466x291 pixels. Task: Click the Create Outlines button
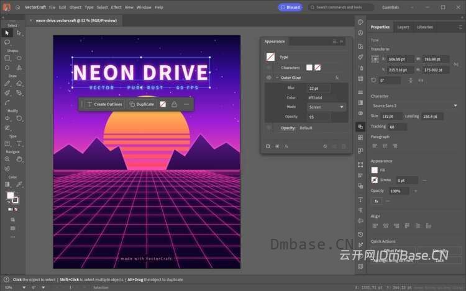[x=105, y=104]
